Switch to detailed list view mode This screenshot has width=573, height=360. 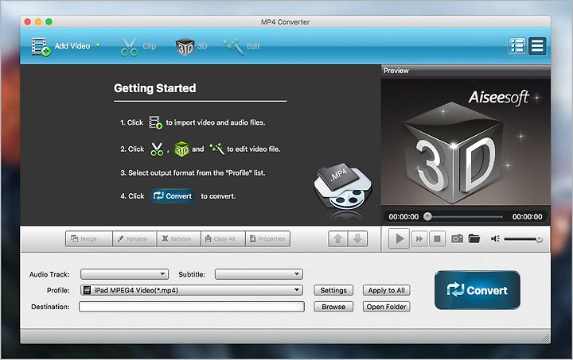tap(516, 46)
